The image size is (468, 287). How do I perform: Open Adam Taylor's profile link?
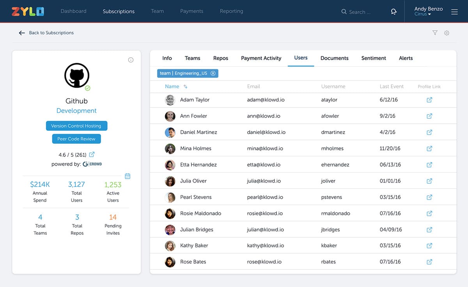click(x=429, y=100)
